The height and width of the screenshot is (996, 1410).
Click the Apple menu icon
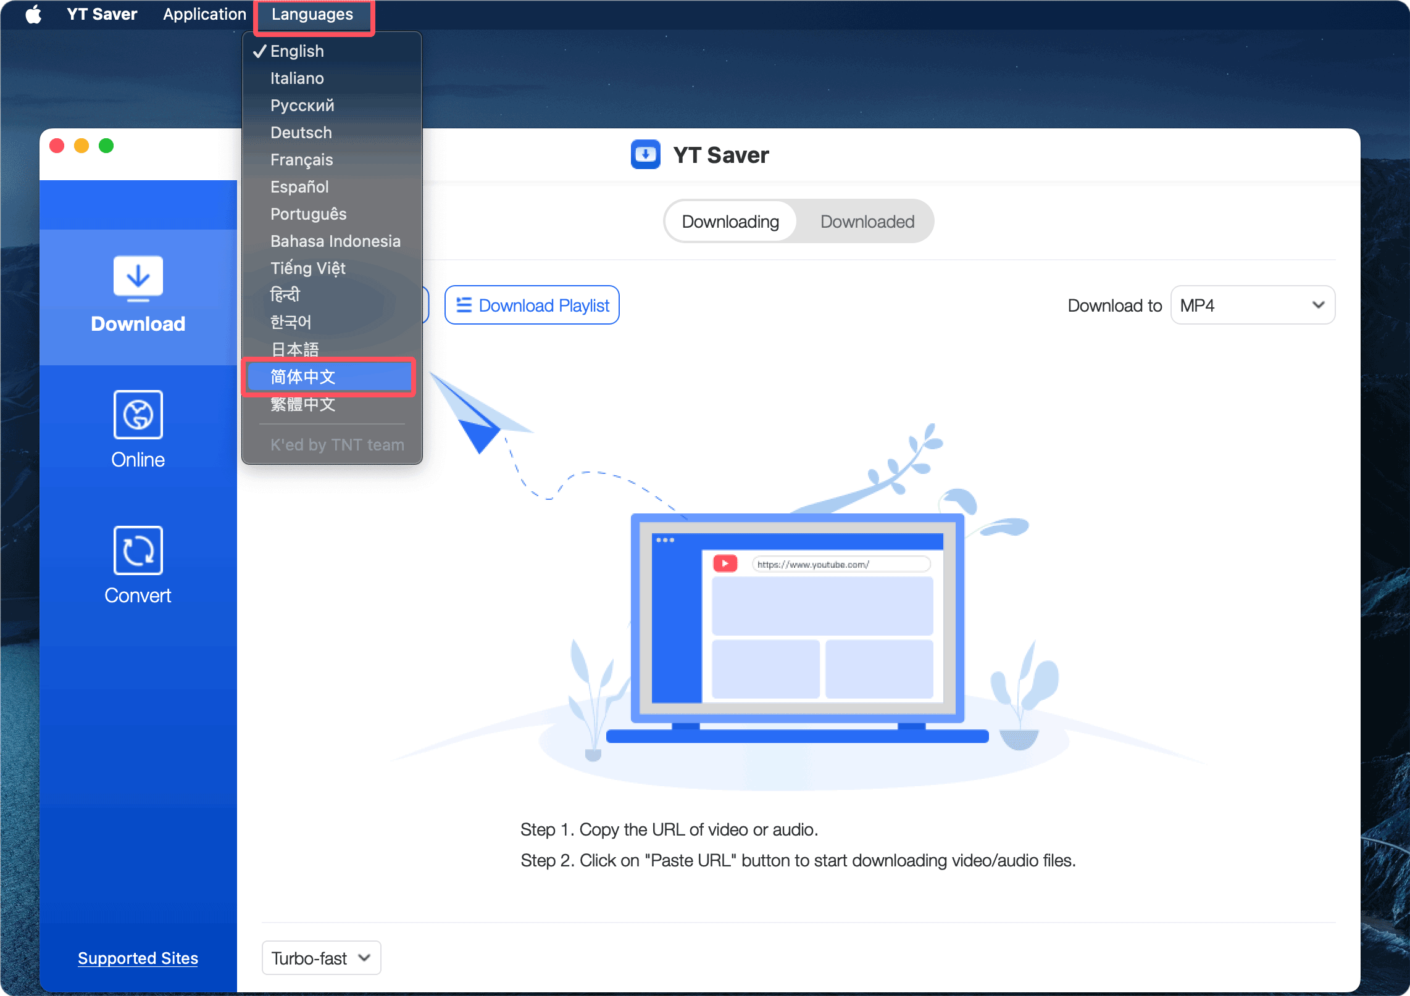click(x=33, y=14)
